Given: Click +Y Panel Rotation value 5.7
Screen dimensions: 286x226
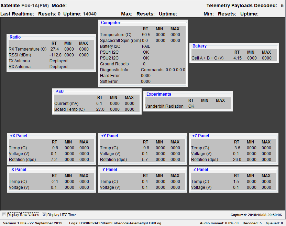Looking at the screenshot, I should tap(145, 160).
